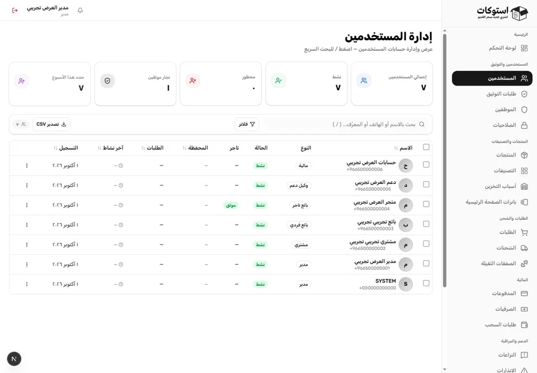Click the موثق badge in متجر row
537x373 pixels.
pyautogui.click(x=231, y=205)
